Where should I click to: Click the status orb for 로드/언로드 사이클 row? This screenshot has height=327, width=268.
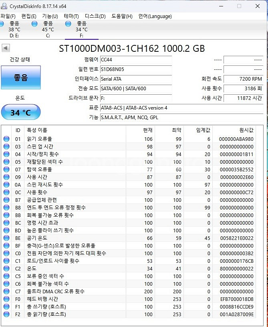6,261
